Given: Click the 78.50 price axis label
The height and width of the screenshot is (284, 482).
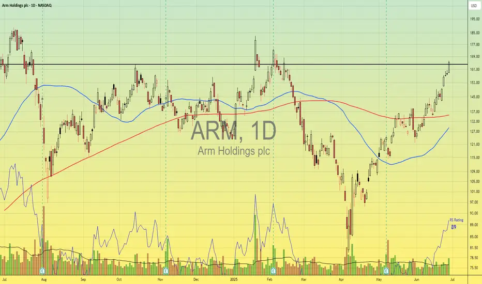Looking at the screenshot, I should (x=475, y=258).
